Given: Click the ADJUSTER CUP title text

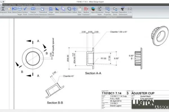Looking at the screenshot, I should pos(143,93).
